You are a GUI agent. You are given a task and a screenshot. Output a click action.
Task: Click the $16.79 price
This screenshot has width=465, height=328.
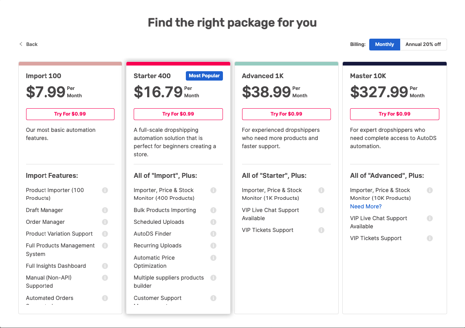tap(158, 92)
